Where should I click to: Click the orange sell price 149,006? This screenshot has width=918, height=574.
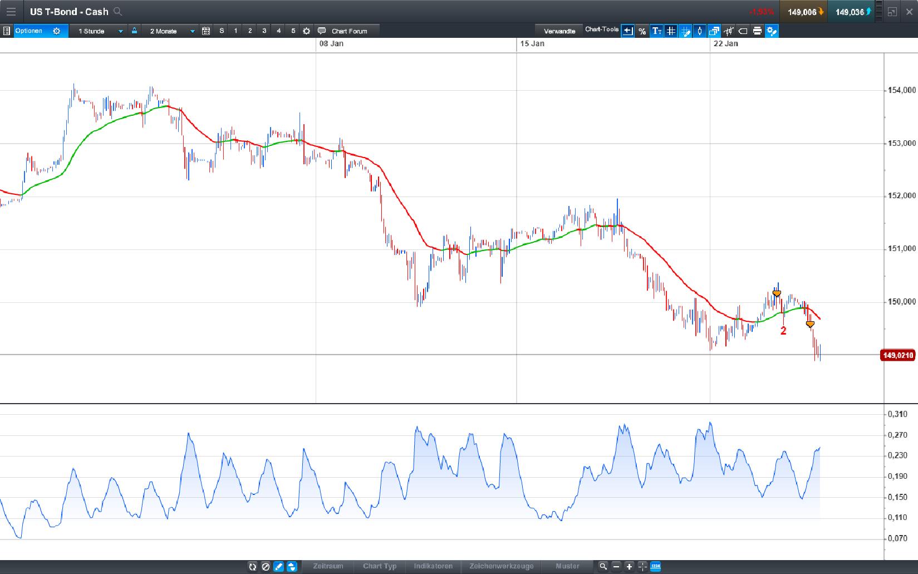coord(802,12)
